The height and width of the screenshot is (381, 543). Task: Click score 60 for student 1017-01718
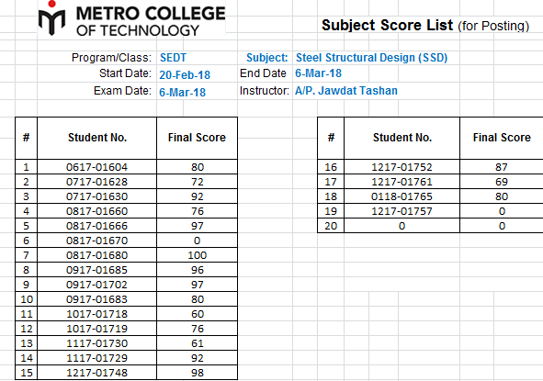(x=197, y=314)
